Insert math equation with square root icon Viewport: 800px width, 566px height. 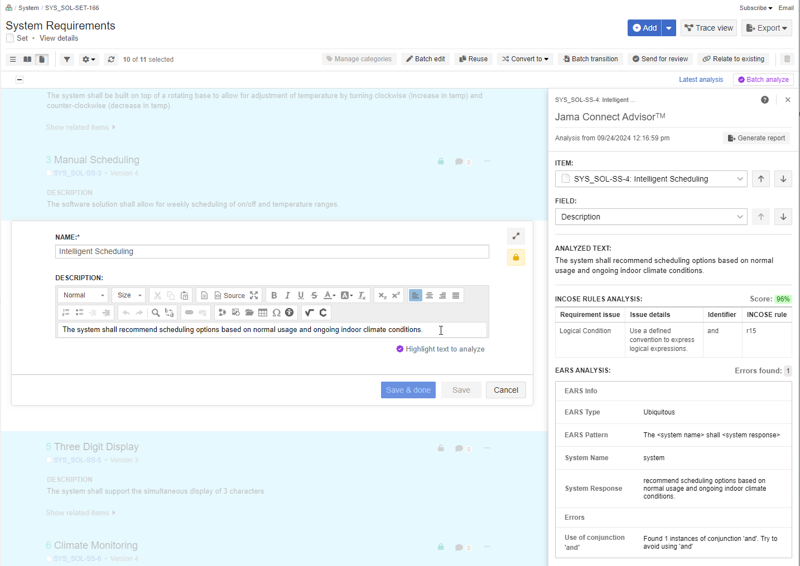(310, 313)
